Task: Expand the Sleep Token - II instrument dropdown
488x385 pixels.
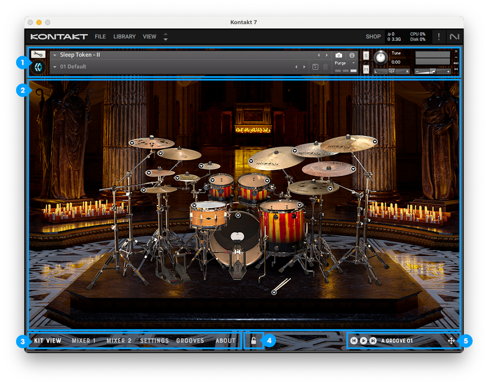Action: click(55, 55)
